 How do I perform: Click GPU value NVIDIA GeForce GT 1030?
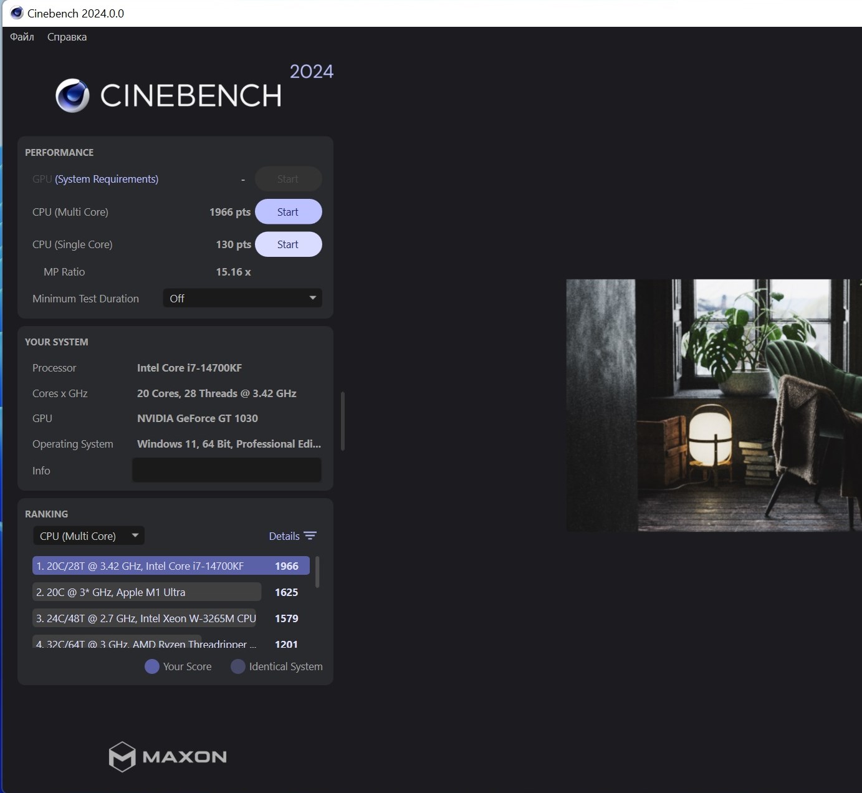point(198,418)
